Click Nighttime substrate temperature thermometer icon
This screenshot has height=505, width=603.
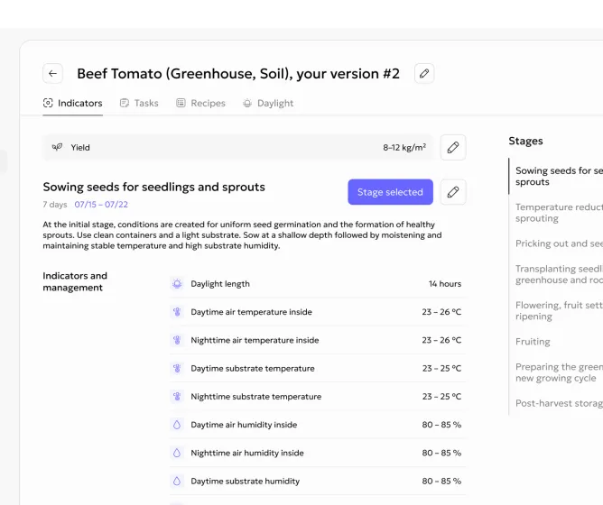click(x=177, y=396)
